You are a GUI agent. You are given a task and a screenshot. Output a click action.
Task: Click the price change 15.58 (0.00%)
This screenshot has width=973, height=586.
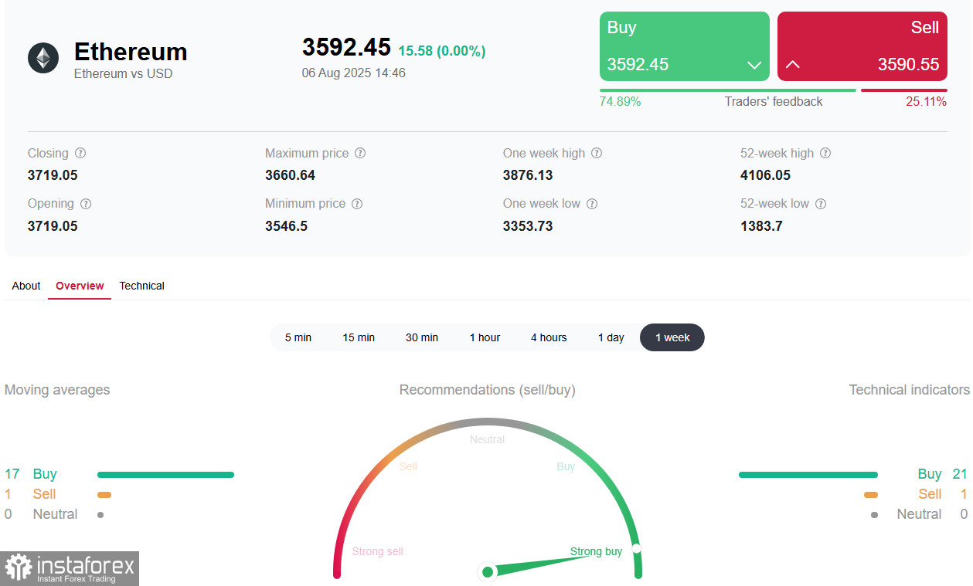point(442,51)
